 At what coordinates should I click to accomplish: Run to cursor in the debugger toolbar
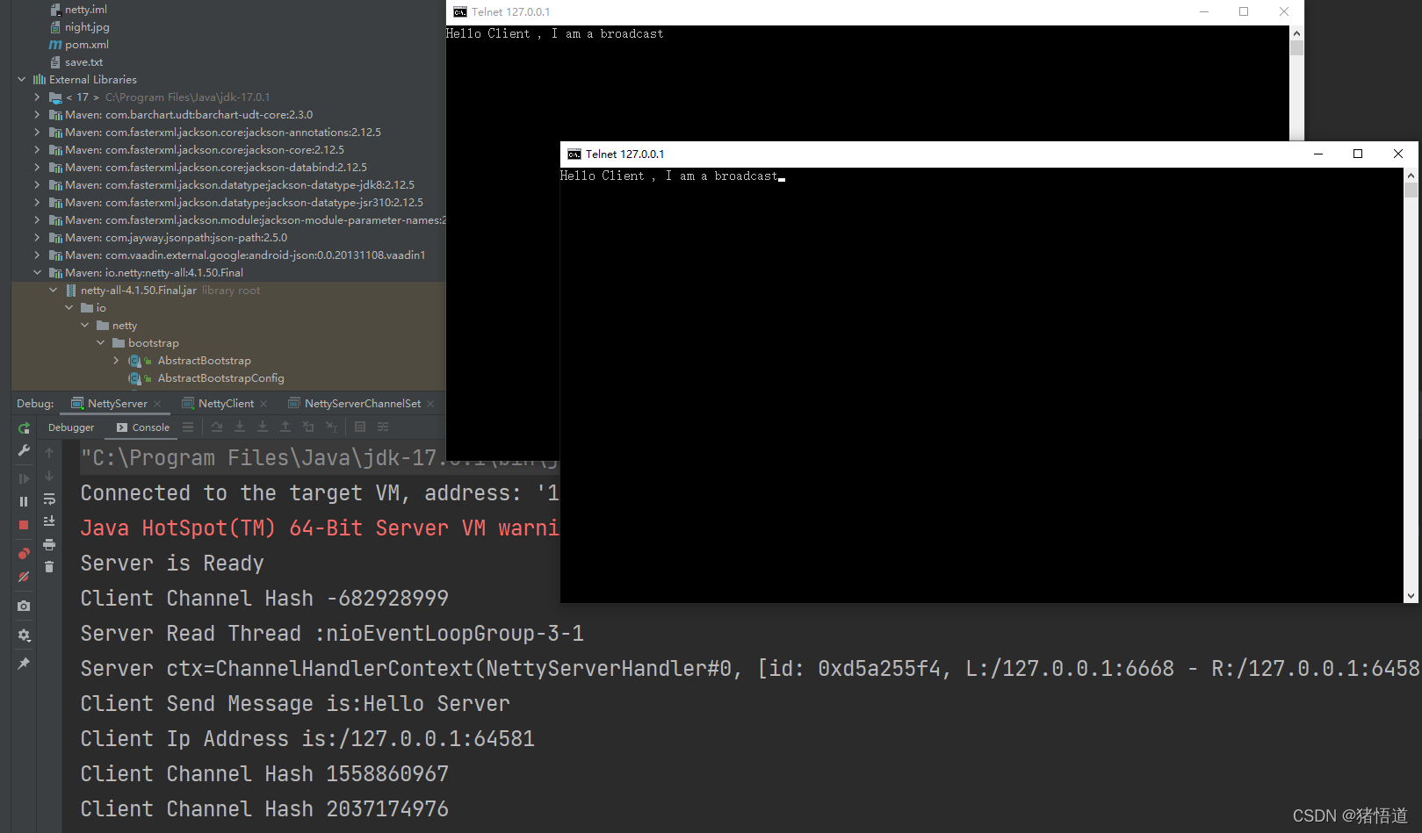point(331,427)
